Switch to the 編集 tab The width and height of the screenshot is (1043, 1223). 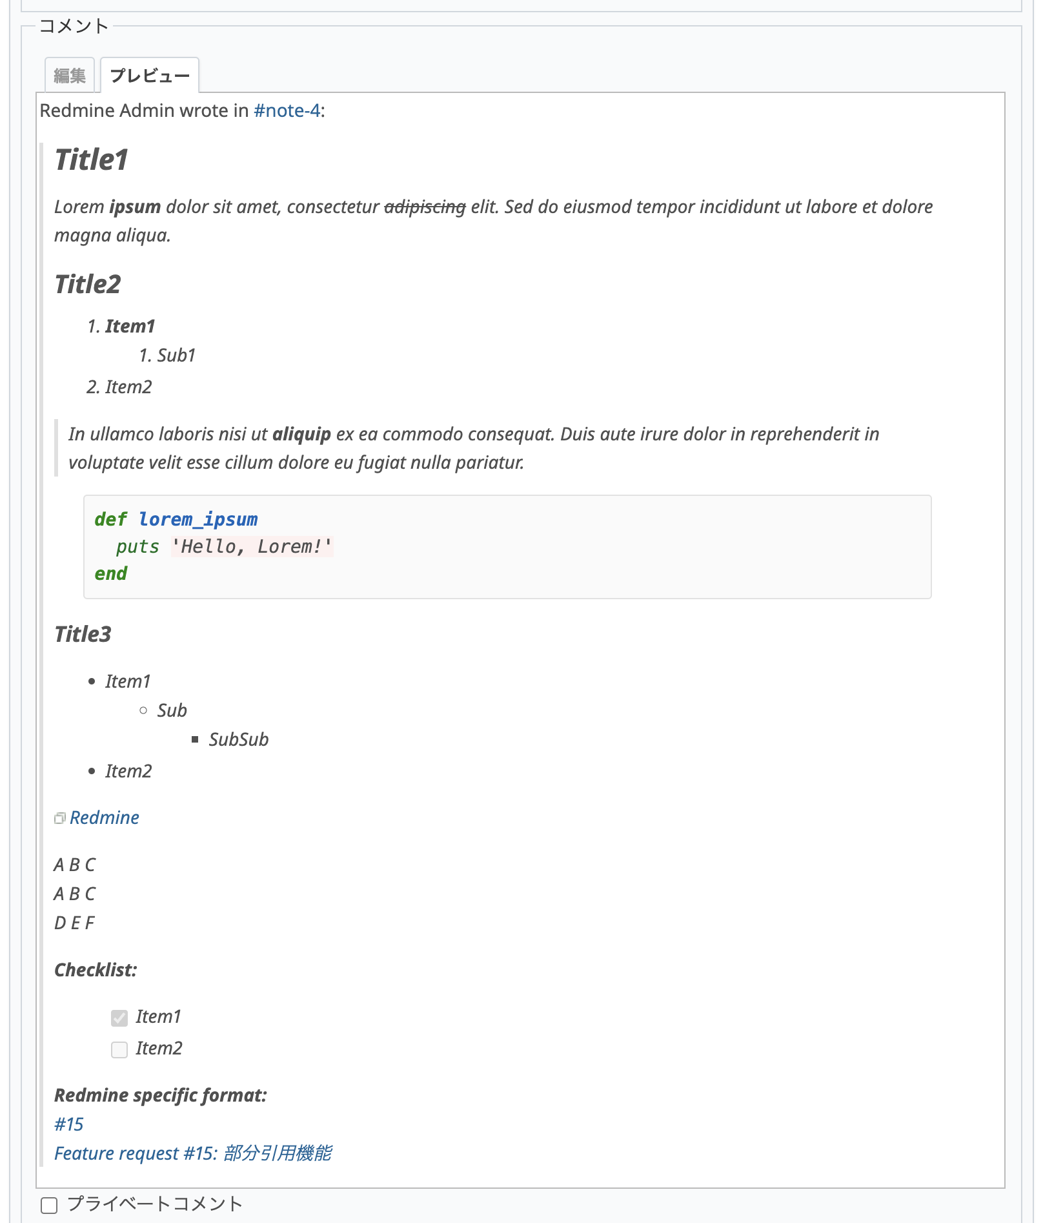coord(69,74)
